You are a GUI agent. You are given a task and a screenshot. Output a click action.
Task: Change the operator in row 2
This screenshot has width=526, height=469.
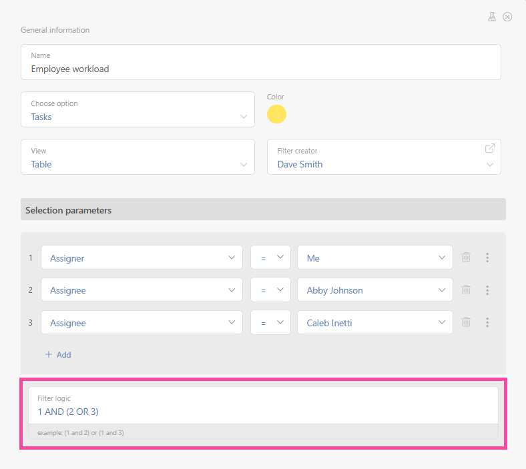[270, 290]
